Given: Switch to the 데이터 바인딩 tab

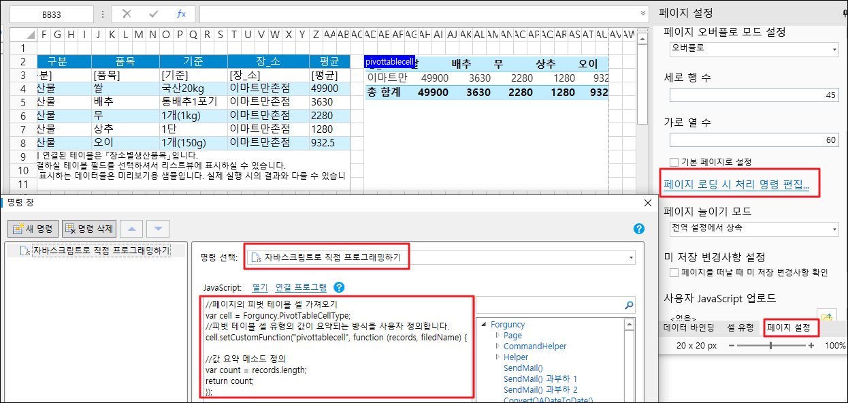Looking at the screenshot, I should pyautogui.click(x=689, y=328).
